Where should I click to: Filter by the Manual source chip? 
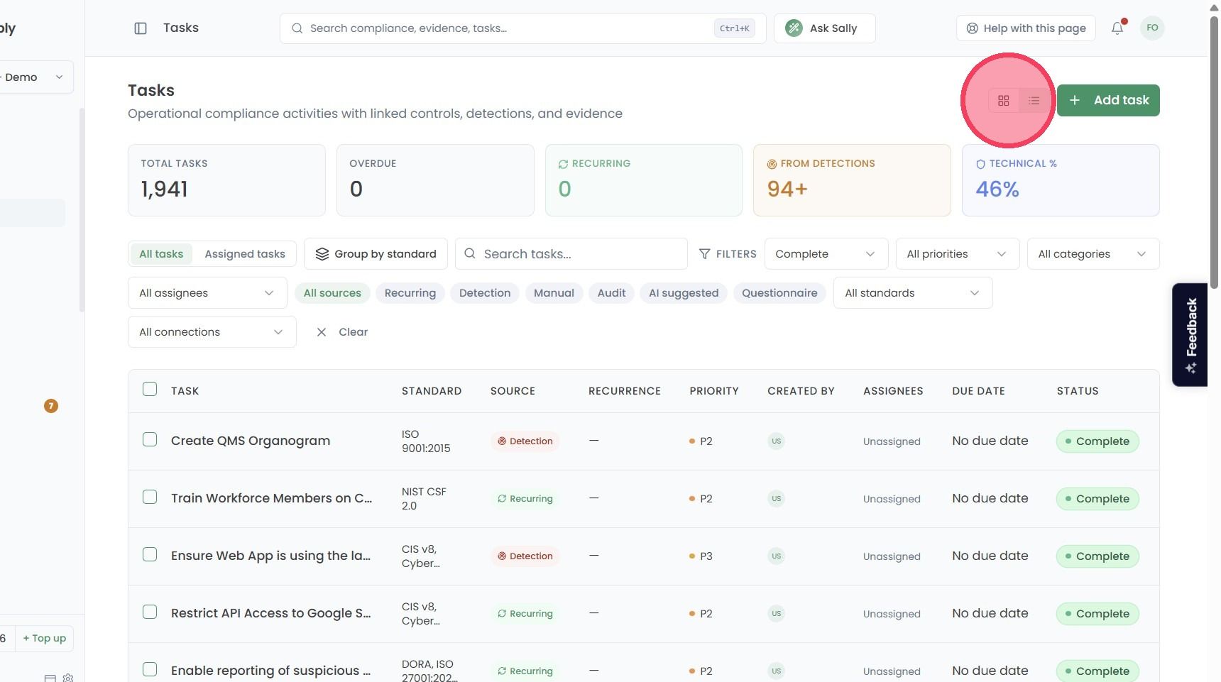point(554,293)
